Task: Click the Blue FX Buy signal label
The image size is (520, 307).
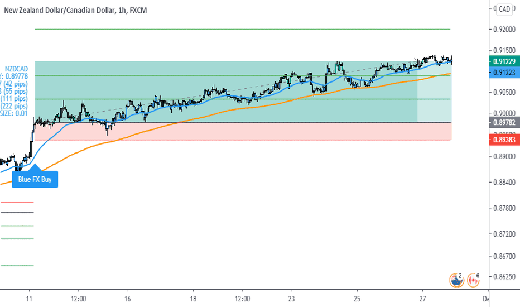Action: pos(35,179)
